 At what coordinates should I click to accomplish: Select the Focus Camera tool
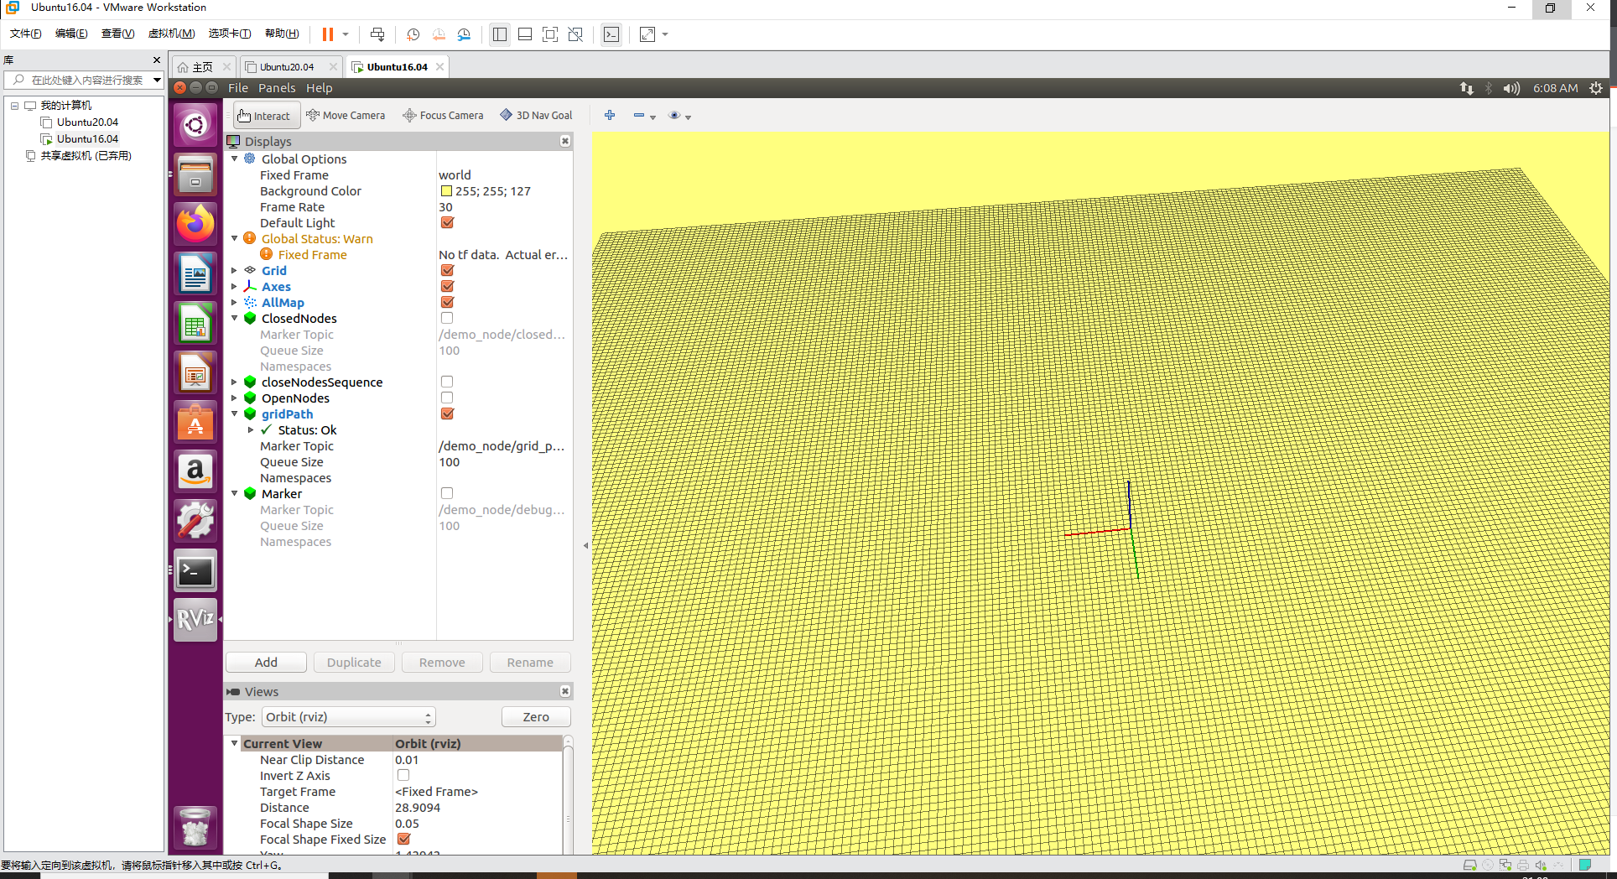point(444,116)
